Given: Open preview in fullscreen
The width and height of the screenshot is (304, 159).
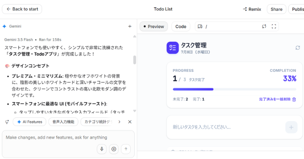Looking at the screenshot, I should coord(274,27).
